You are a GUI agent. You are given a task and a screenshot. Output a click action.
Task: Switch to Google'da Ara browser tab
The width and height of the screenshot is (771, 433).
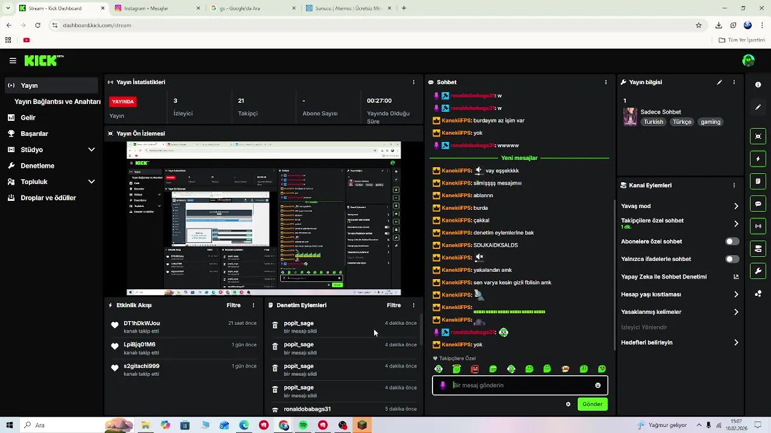coord(252,8)
